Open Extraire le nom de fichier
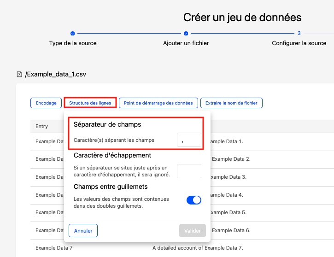The width and height of the screenshot is (334, 257). coord(231,103)
